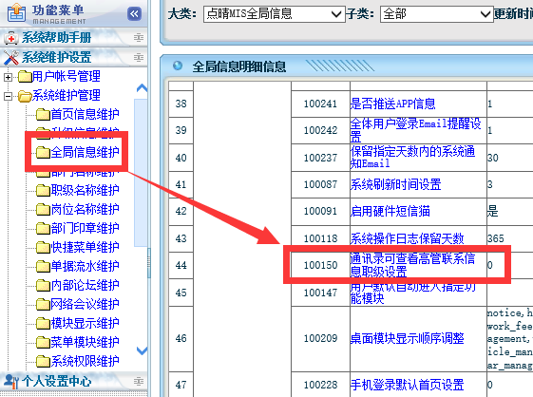Screen dimensions: 533x397
Task: Click the menu tree scroll-down arrow
Action: (142, 350)
